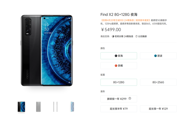
Task: Open the angled phone view thumbnail
Action: click(x=72, y=107)
